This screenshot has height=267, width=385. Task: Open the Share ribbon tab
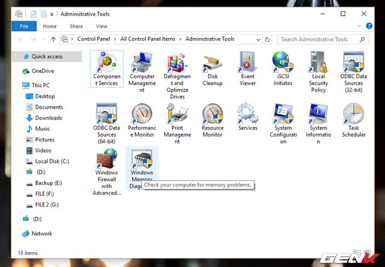76,26
